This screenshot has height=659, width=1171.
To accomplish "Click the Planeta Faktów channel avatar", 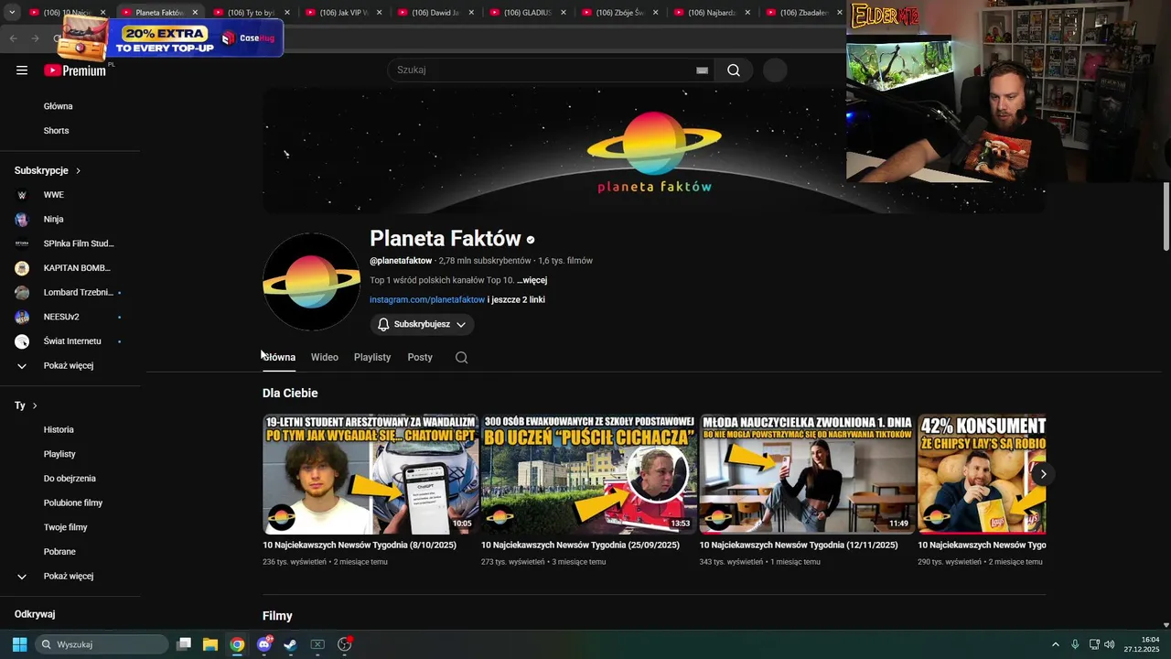I will [x=311, y=282].
